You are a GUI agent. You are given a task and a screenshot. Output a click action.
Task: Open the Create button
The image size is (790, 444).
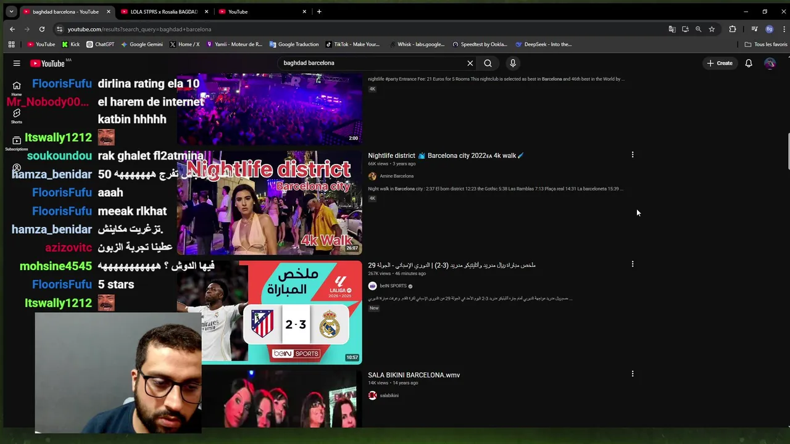(720, 63)
